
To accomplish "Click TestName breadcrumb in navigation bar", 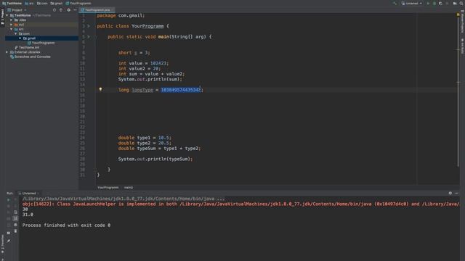I will (12, 3).
